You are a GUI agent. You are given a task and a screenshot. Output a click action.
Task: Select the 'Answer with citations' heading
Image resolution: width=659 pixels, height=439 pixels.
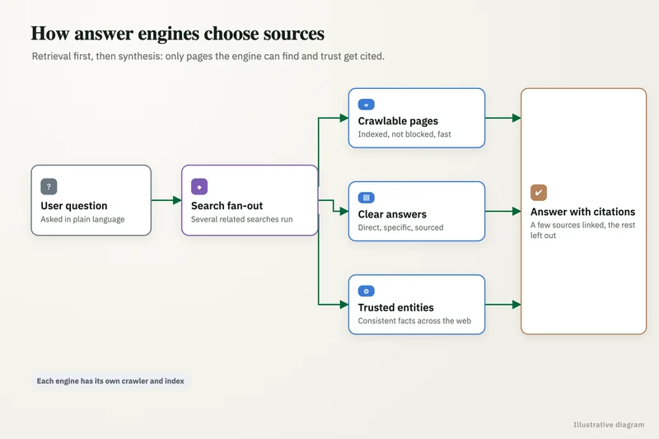[582, 212]
